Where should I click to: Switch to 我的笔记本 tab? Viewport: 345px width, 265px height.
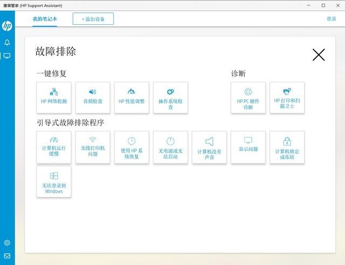44,19
